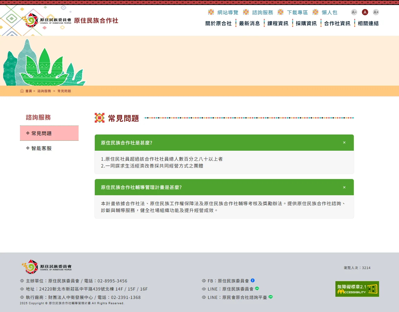399x312 pixels.
Task: Open 相關連結 menu
Action: (368, 23)
